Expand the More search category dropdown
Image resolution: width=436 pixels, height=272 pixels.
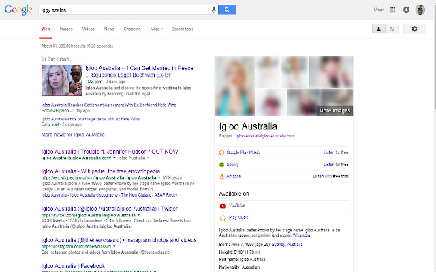coord(156,29)
